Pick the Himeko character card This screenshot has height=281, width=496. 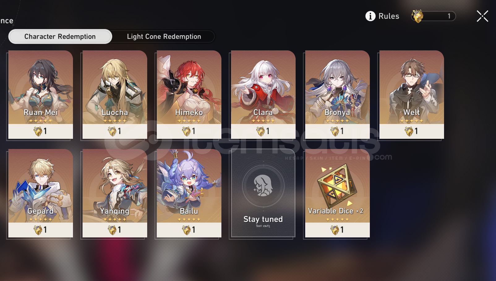189,95
